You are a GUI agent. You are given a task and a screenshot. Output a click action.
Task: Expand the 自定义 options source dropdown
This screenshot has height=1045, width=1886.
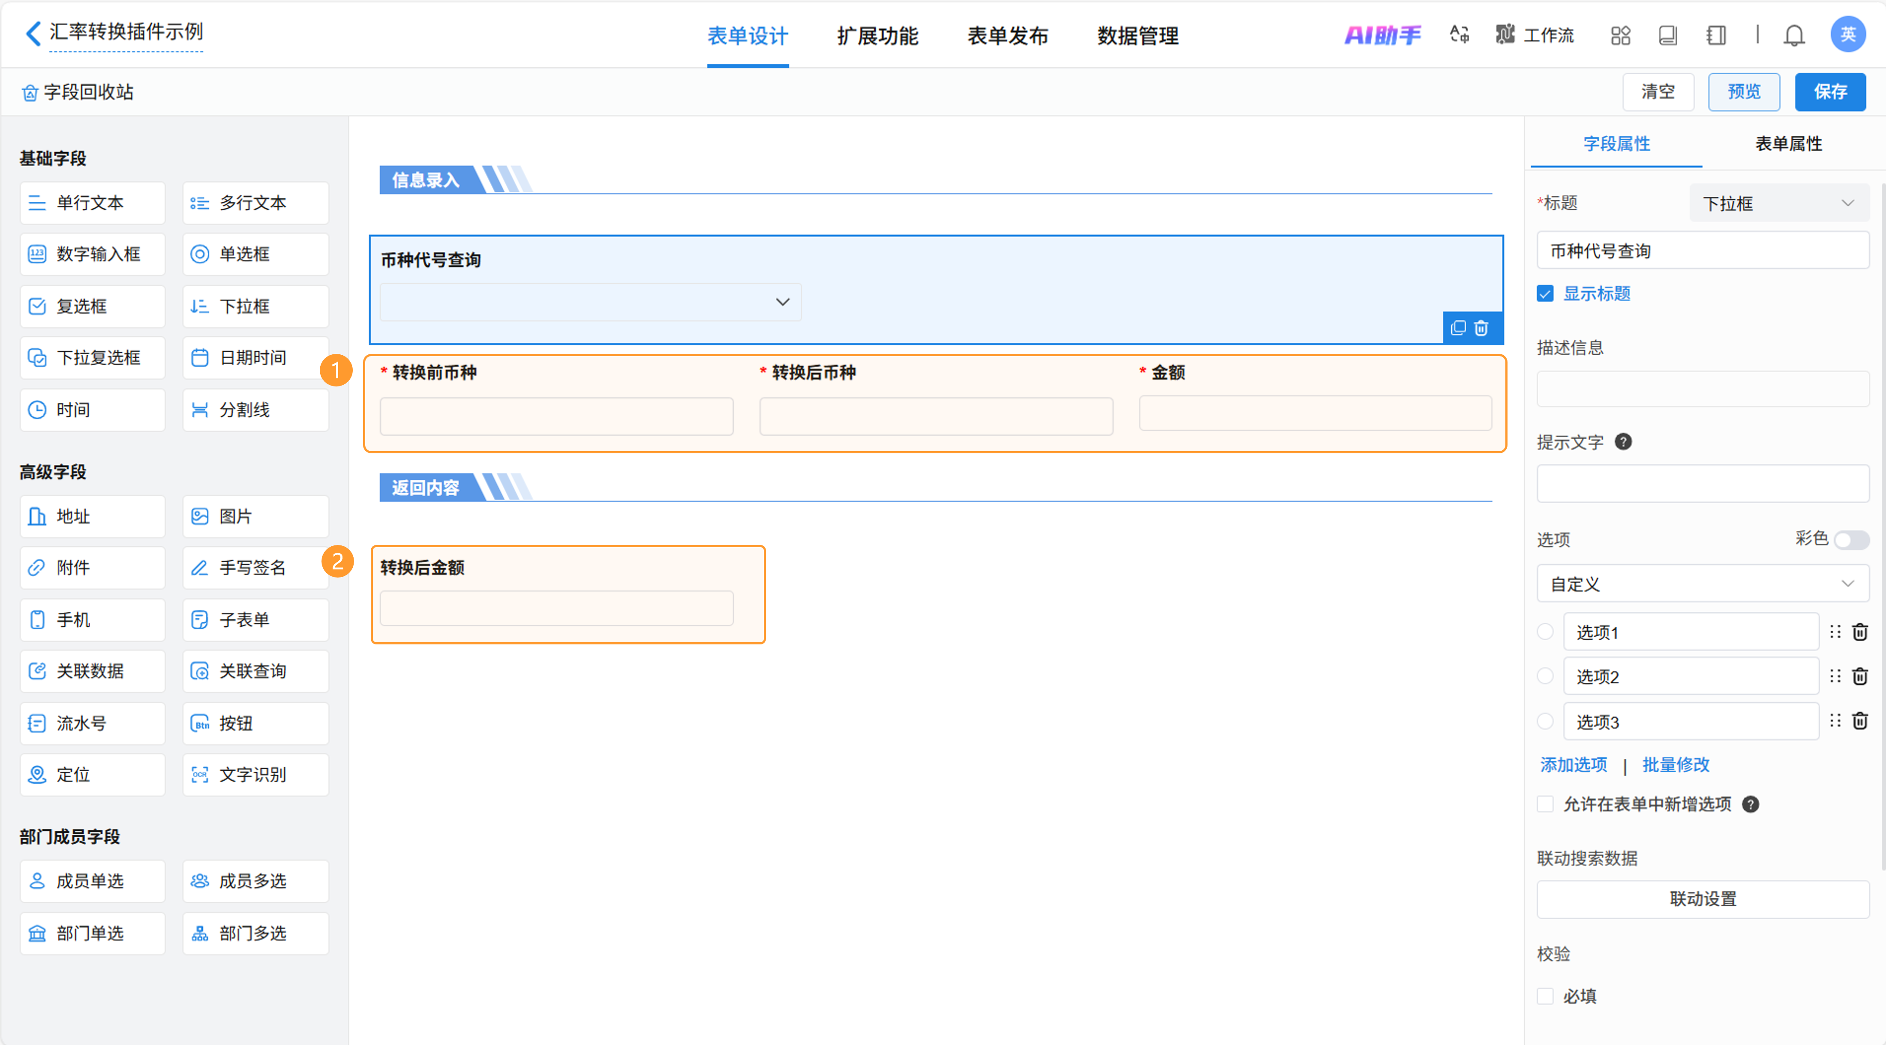[x=1702, y=584]
